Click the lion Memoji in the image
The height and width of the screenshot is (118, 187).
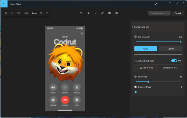click(65, 62)
